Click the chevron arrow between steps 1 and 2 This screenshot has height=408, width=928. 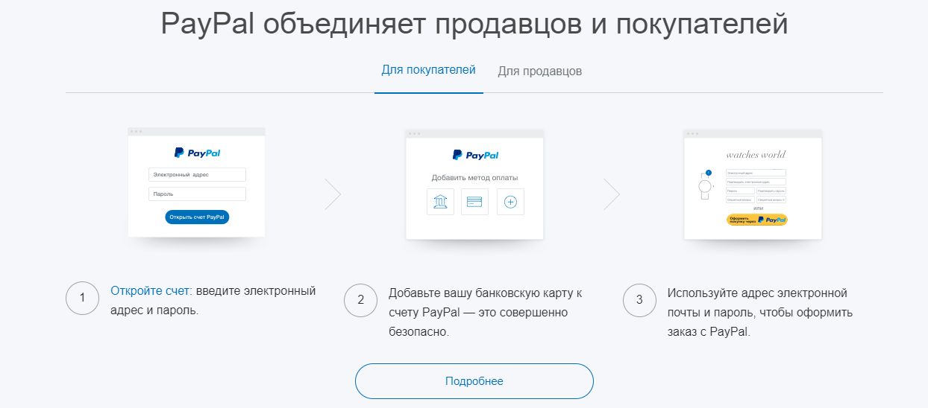[333, 194]
